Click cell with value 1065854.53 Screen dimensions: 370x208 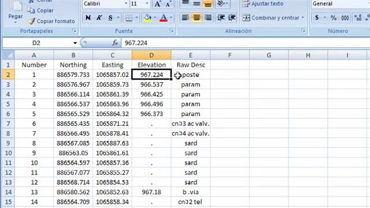(112, 183)
